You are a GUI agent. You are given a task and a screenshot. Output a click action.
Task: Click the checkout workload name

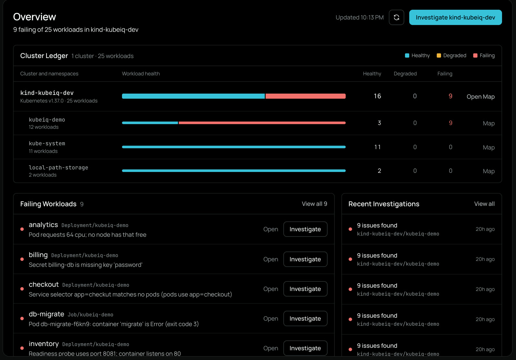[x=44, y=284]
